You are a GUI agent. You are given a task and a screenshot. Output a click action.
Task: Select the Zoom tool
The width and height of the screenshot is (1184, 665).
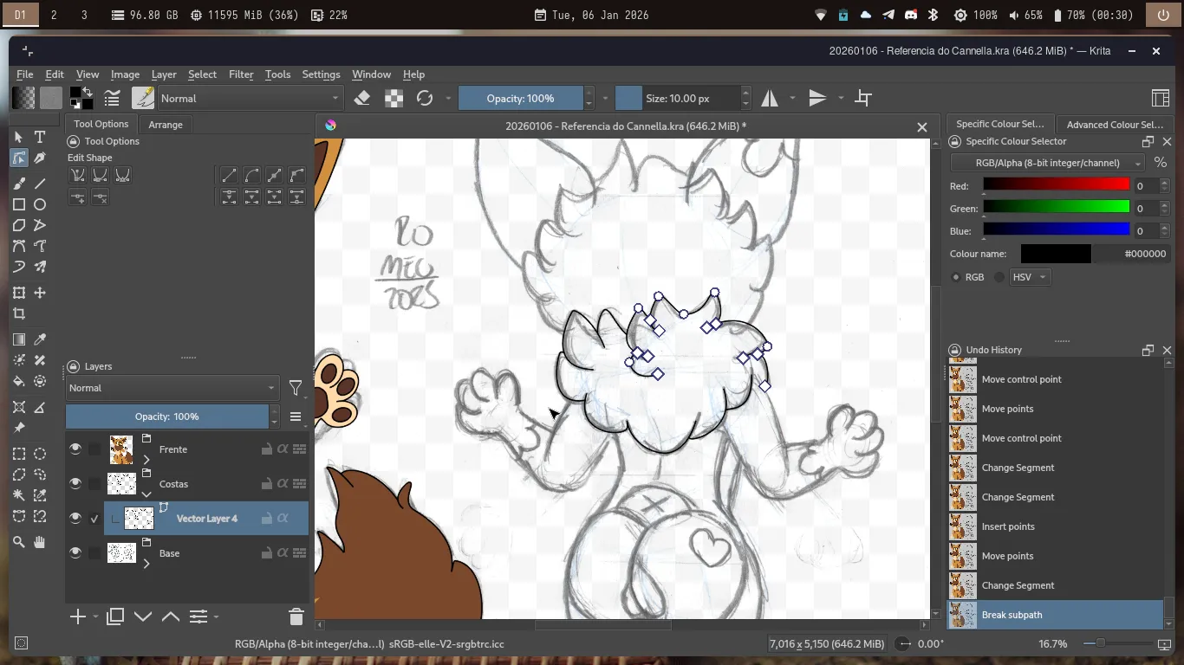tap(19, 542)
